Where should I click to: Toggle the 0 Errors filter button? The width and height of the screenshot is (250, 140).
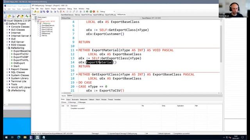tap(63, 102)
